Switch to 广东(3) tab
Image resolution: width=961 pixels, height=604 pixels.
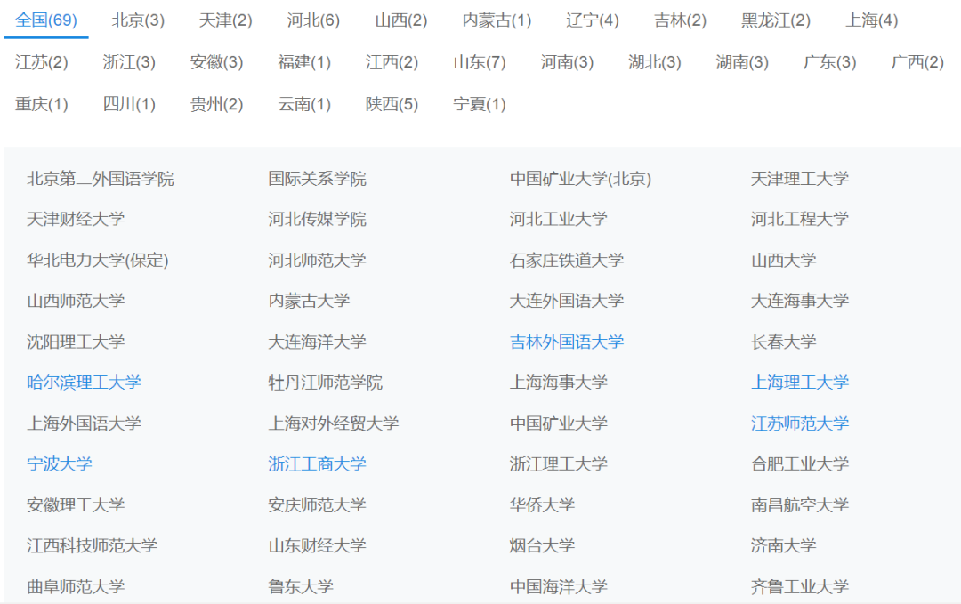coord(830,62)
